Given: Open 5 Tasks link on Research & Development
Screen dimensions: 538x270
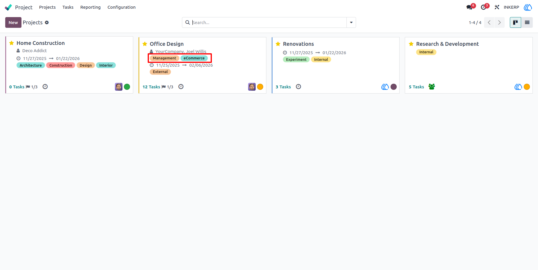Looking at the screenshot, I should pyautogui.click(x=416, y=87).
